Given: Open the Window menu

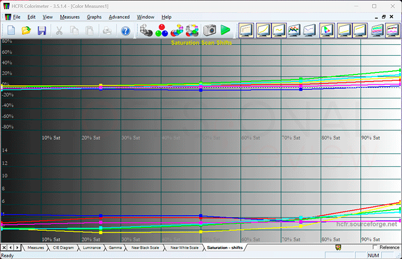Looking at the screenshot, I should click(145, 17).
